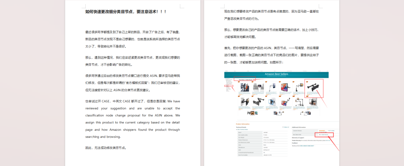Click the line "但无法接受针对以上 ASIN 的分类节点更改建议。"
404x166 pixels.
click(118, 90)
